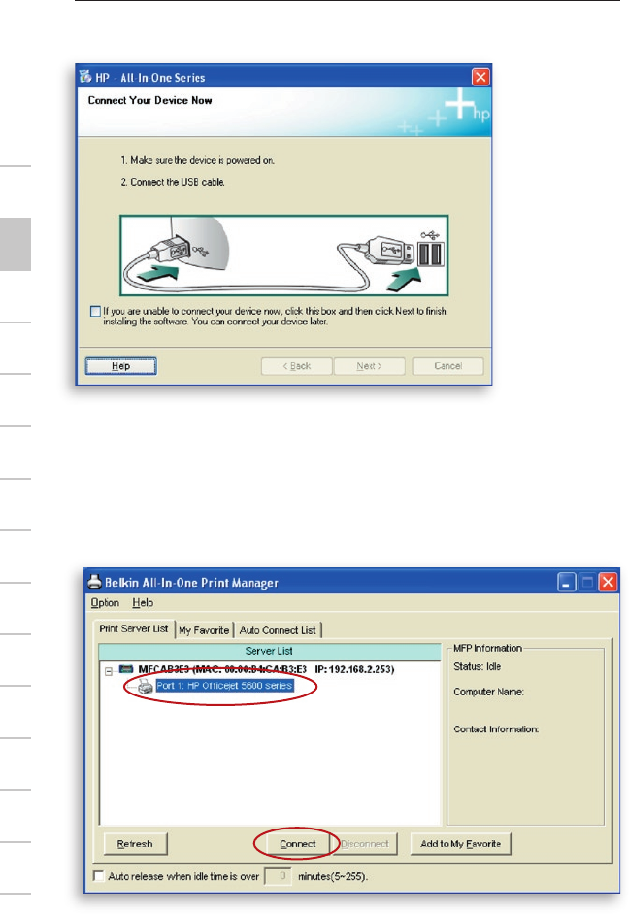
Task: Click the Belkin Print Manager printer title icon
Action: coord(94,581)
